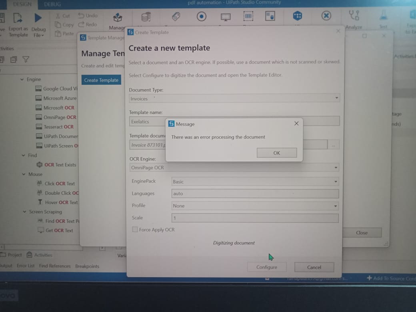Open the Debug File dropdown arrow

[42, 35]
